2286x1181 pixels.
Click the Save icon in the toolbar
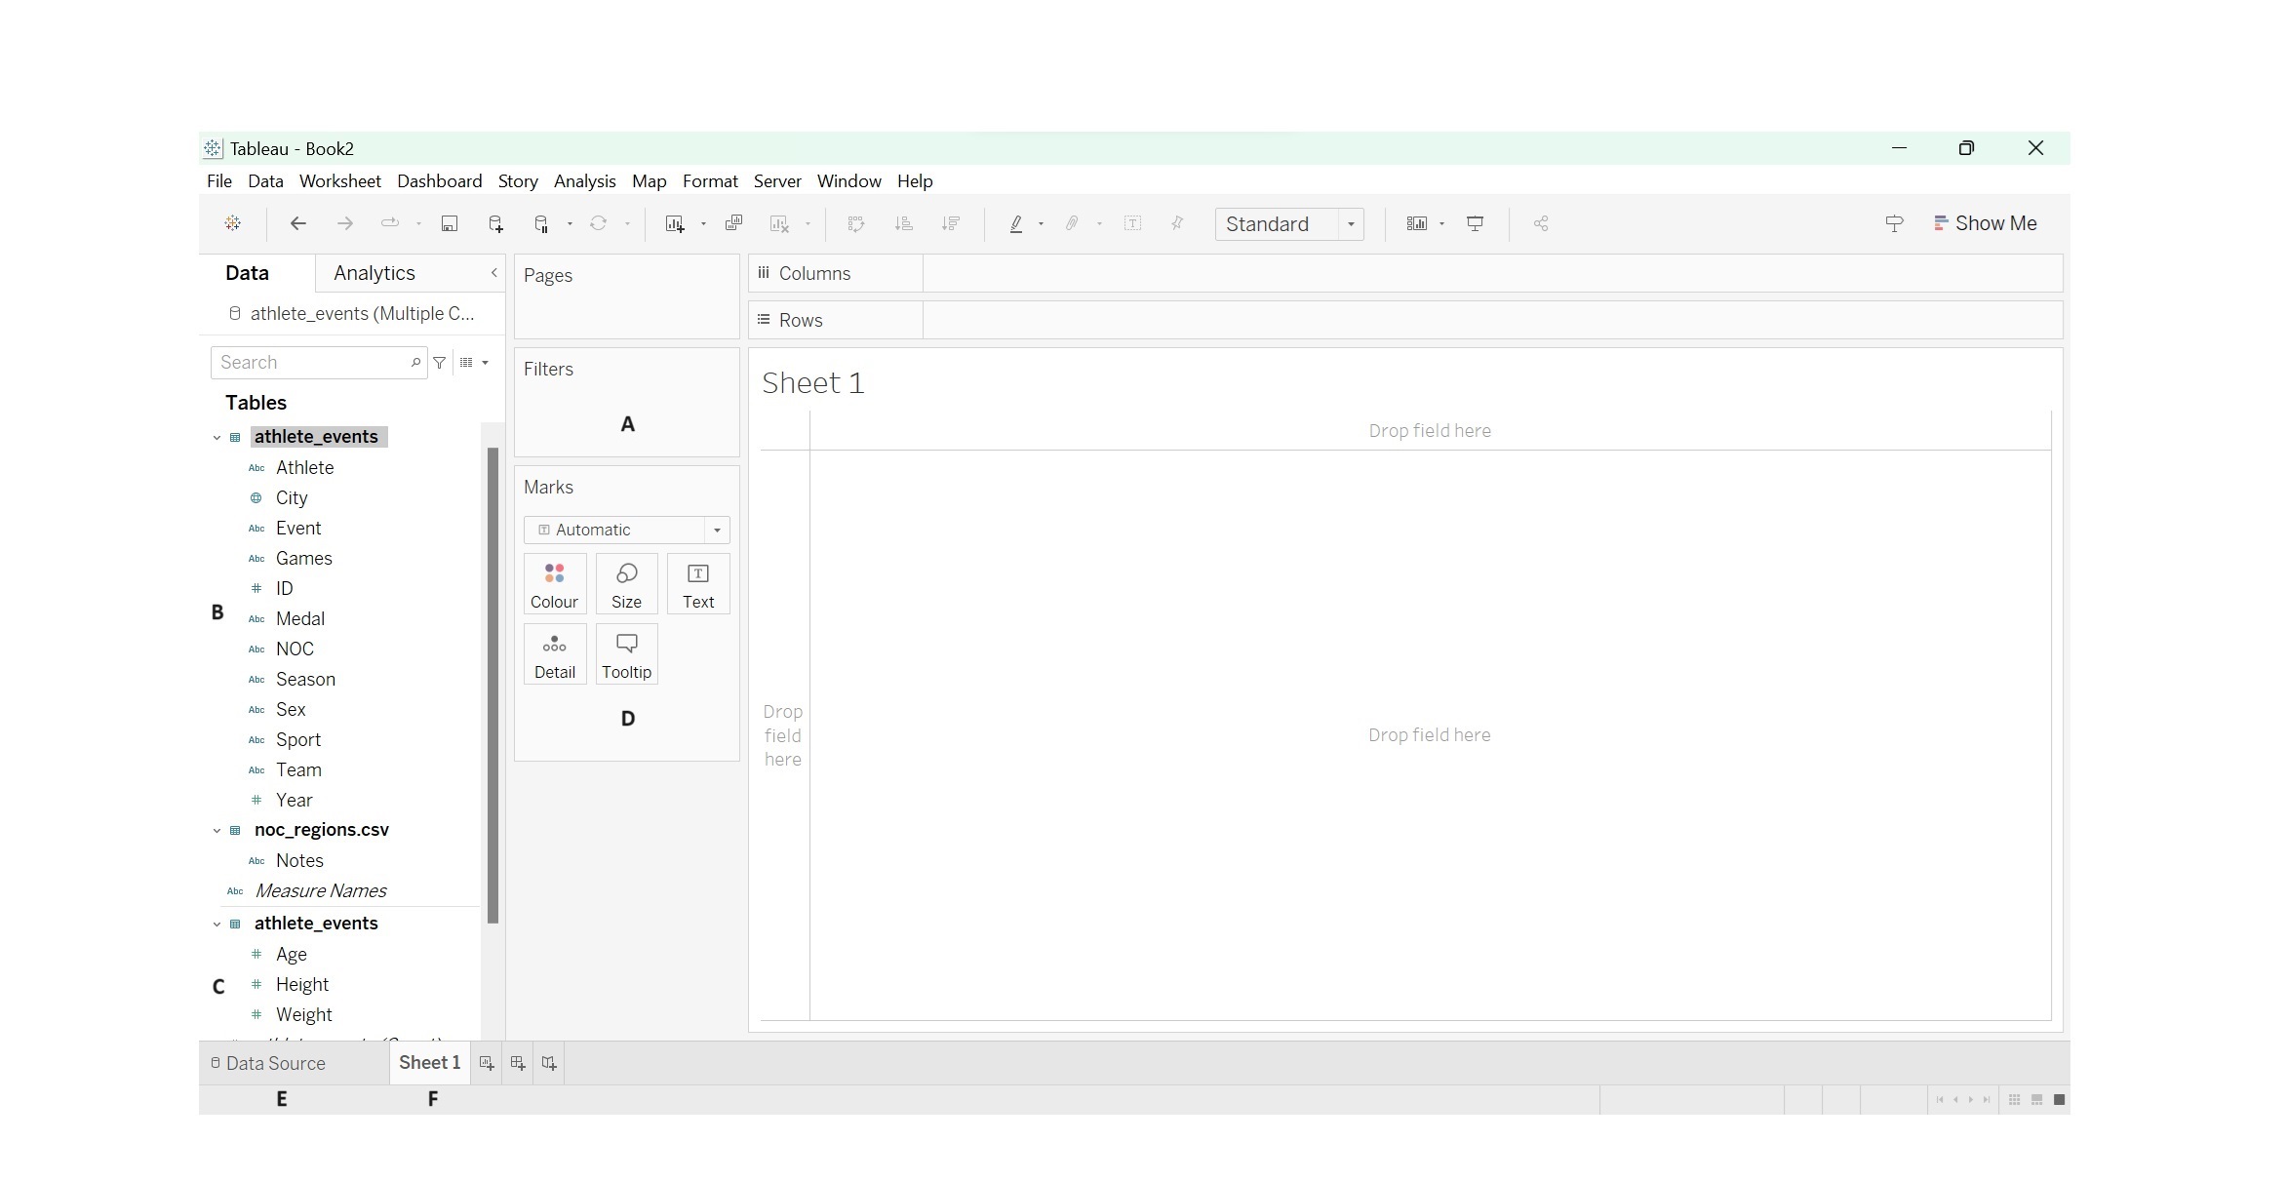450,223
